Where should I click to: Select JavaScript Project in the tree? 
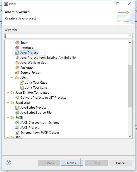(33, 108)
